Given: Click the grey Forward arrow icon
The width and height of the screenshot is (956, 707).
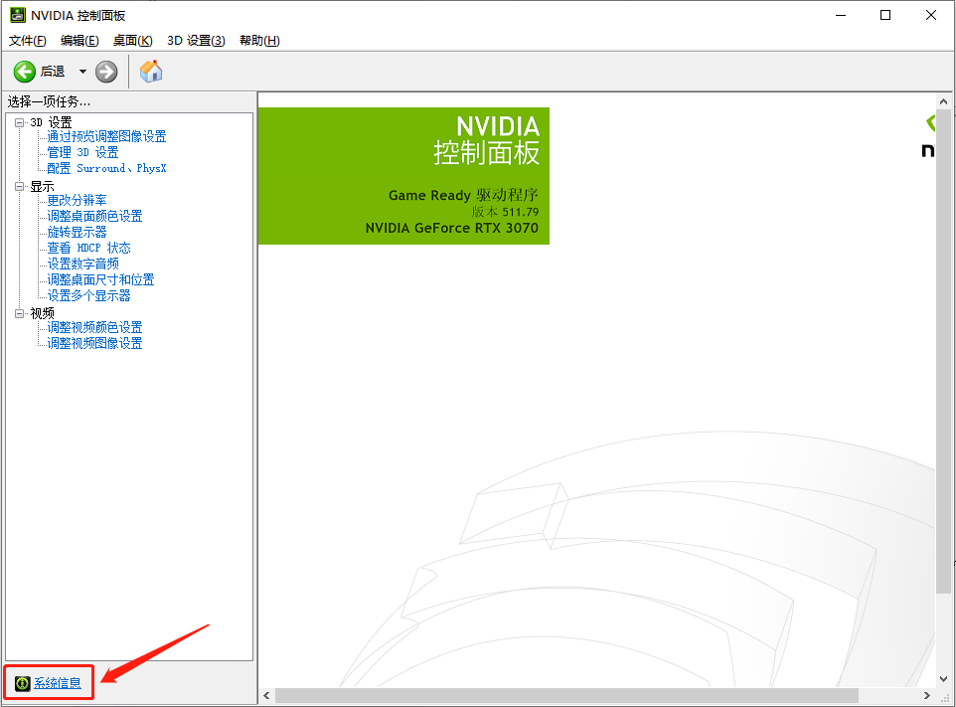Looking at the screenshot, I should coord(106,72).
